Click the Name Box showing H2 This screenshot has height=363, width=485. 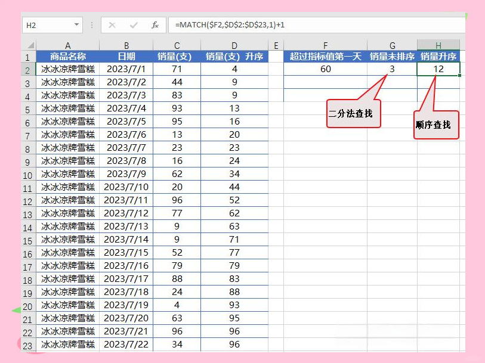coord(52,25)
